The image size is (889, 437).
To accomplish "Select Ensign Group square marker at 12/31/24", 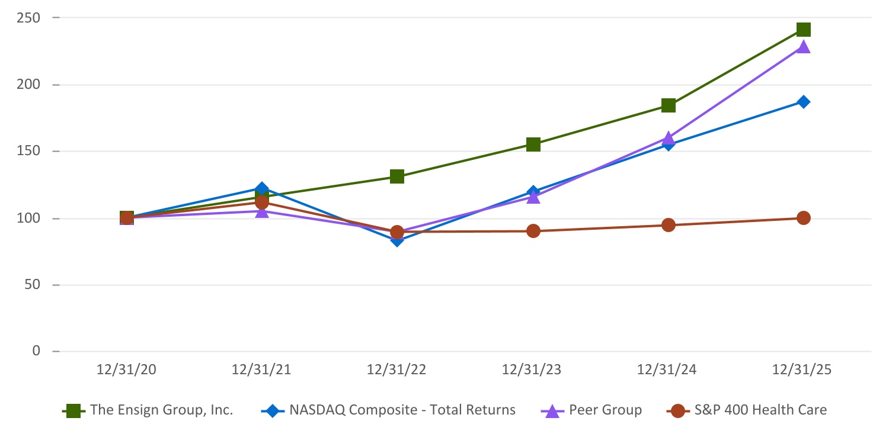I will point(669,105).
